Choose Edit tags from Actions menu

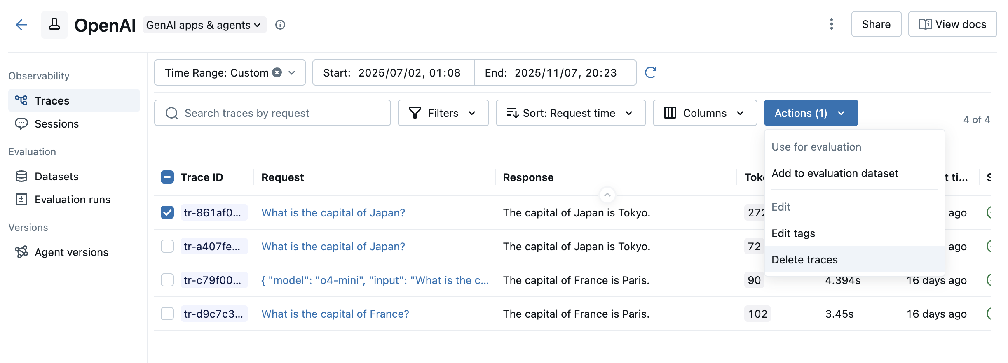coord(855,233)
